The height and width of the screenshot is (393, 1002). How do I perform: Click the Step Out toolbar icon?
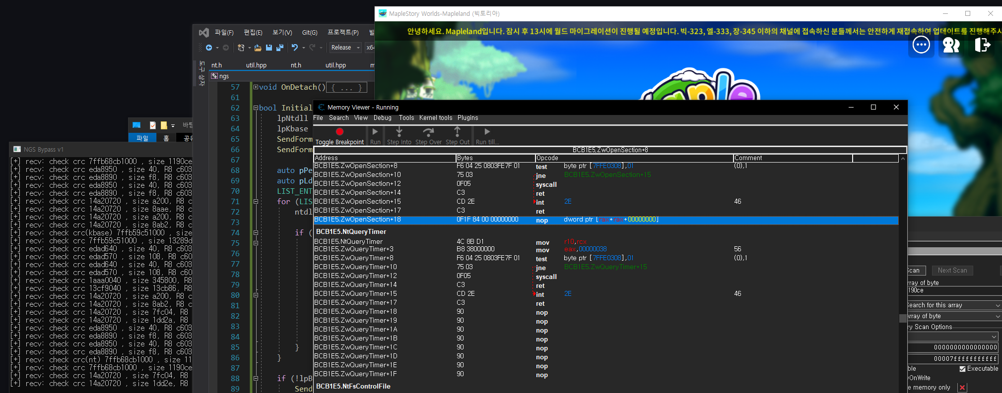(457, 131)
